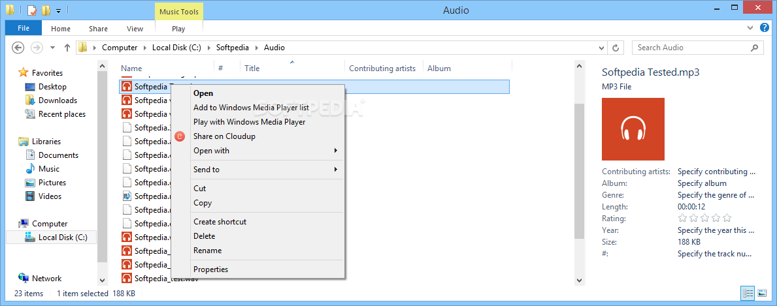Open the File ribbon tab

coord(24,28)
